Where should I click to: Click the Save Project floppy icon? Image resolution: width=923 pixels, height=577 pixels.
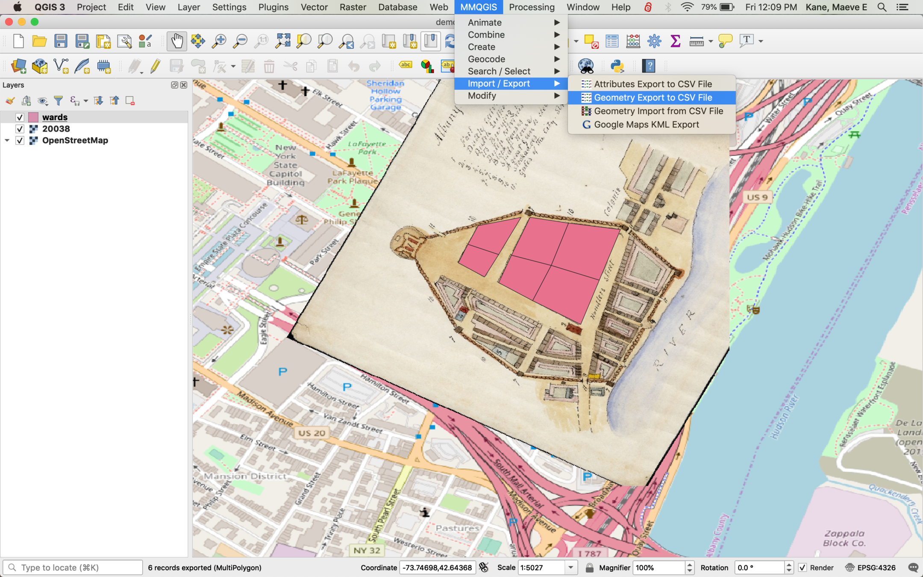[61, 41]
